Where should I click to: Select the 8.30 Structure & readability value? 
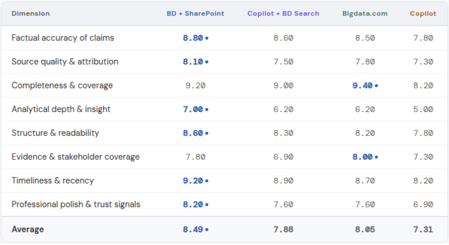point(283,133)
